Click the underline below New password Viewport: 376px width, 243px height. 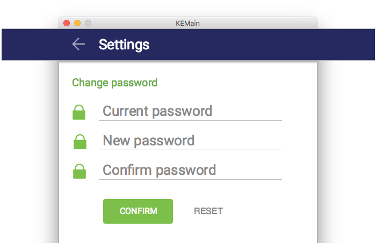[x=191, y=150]
